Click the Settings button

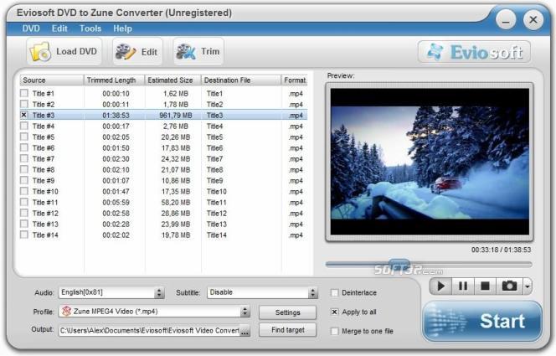point(287,312)
